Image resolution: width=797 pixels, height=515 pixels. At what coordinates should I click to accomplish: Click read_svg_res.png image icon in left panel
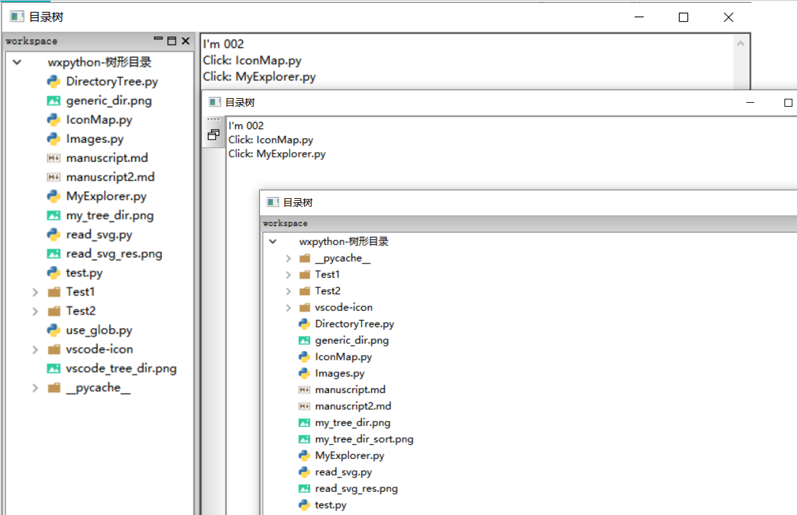[53, 254]
